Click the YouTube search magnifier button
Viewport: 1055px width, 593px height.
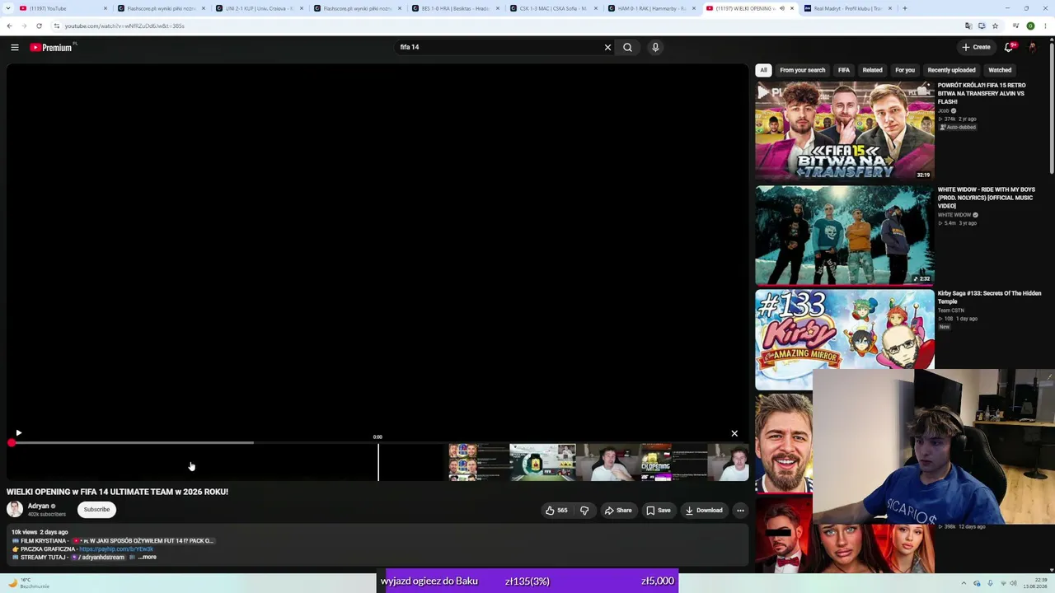pos(627,48)
